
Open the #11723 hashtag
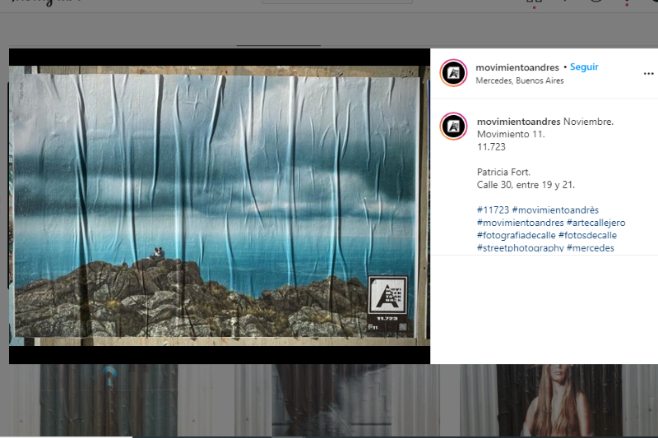493,210
